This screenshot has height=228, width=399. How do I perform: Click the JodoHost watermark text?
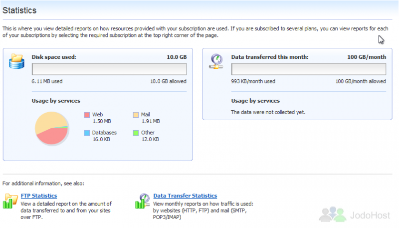coord(370,216)
